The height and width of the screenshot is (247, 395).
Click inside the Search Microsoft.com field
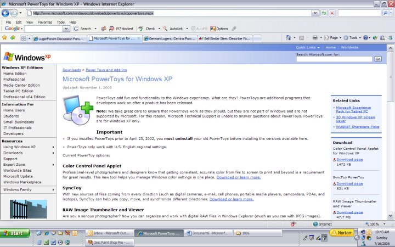(334, 59)
